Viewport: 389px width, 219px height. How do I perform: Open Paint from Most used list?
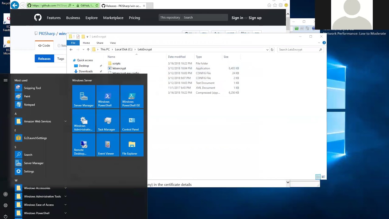[41, 96]
